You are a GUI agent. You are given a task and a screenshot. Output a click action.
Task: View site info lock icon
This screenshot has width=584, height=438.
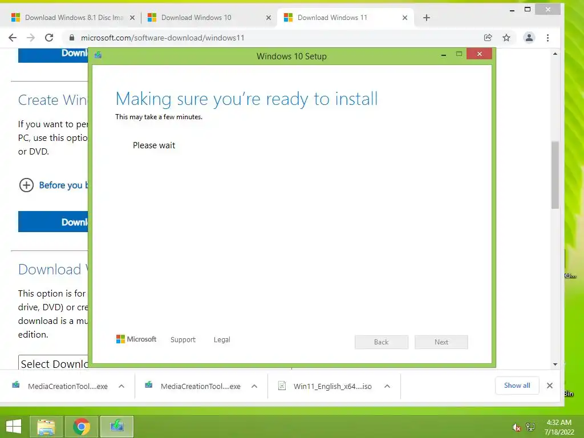72,38
